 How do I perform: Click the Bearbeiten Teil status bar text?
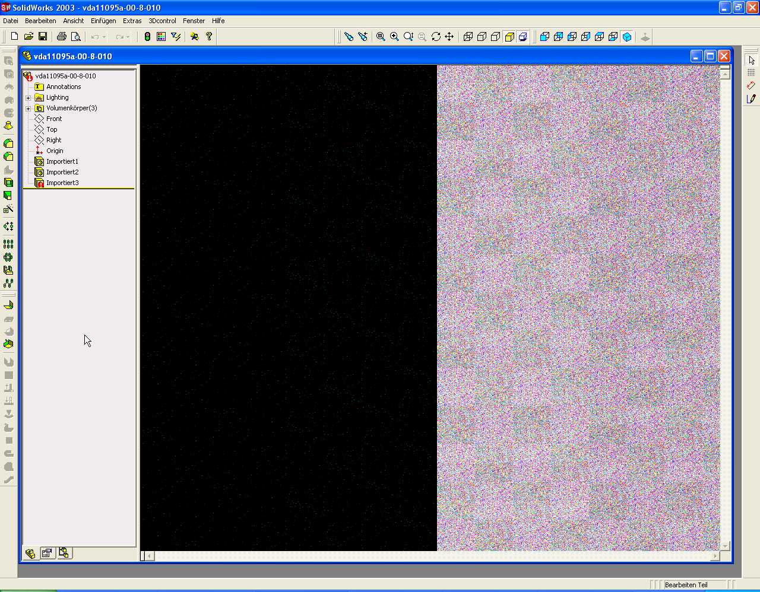[686, 585]
